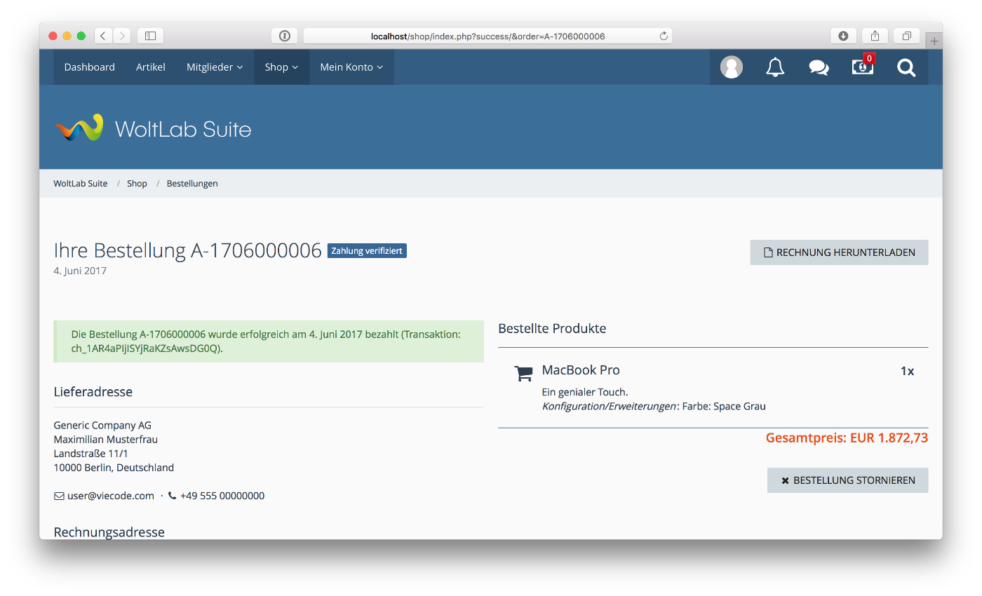Click the Safari sidebar toggle icon
Screen dimensions: 982x596
point(150,36)
